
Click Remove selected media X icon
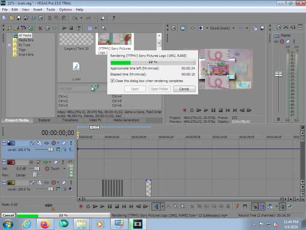40,28
